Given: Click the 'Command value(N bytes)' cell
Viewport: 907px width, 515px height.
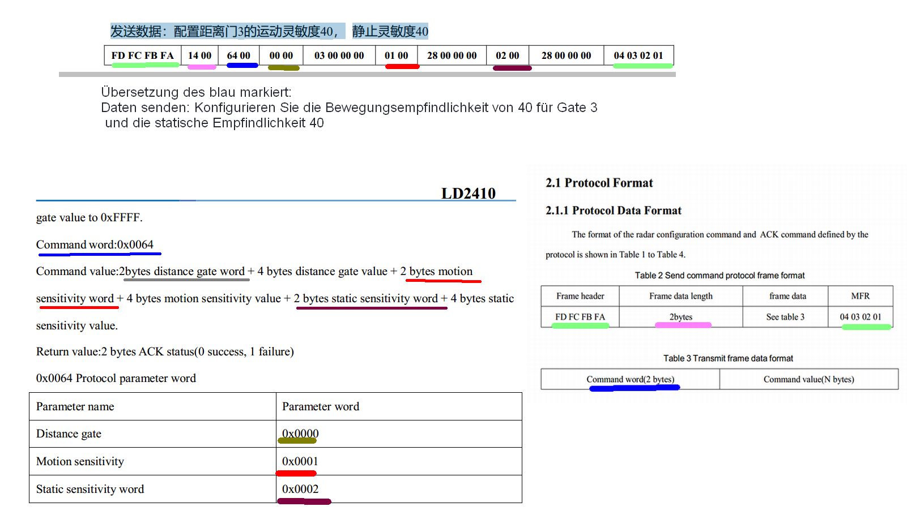Looking at the screenshot, I should [x=809, y=379].
